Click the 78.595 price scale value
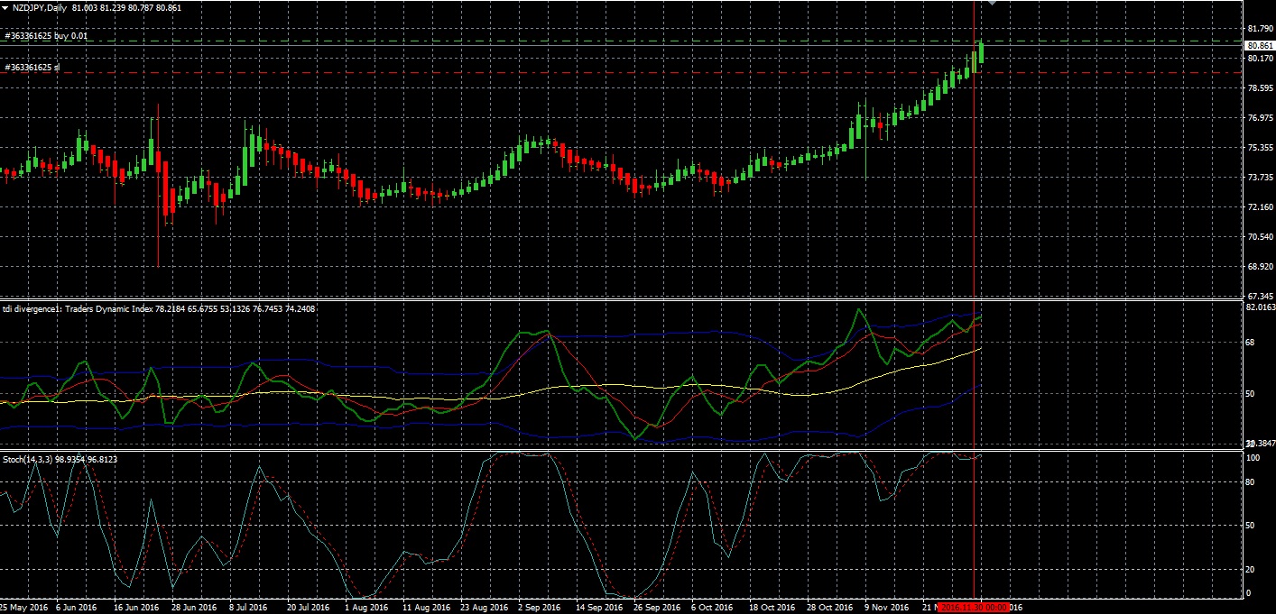The height and width of the screenshot is (614, 1276). (1259, 88)
